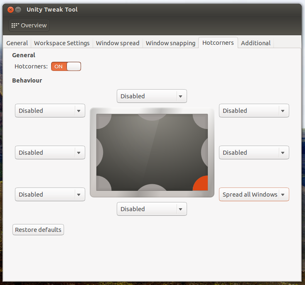Click the orange bottom-right hotcorner on monitor preview
The height and width of the screenshot is (285, 305).
click(202, 184)
